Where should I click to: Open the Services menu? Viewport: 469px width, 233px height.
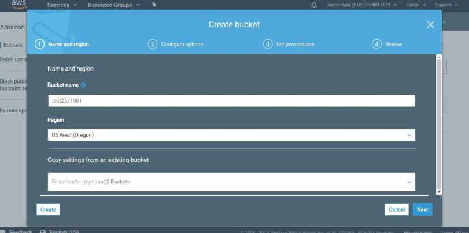pos(62,5)
